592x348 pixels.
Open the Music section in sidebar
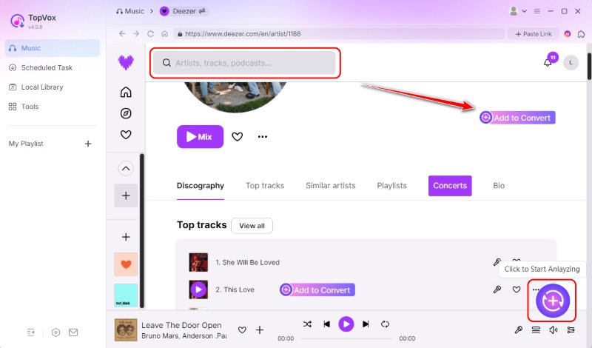click(x=52, y=48)
